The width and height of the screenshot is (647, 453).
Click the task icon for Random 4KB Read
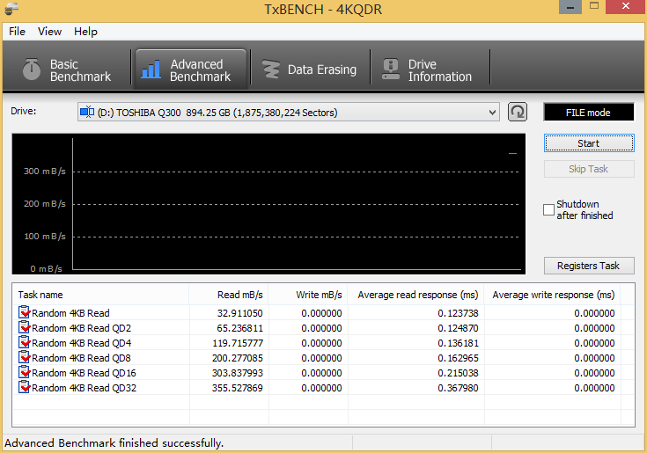click(25, 312)
